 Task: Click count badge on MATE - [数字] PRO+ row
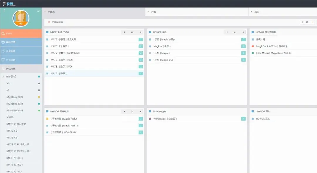[x=141, y=60]
